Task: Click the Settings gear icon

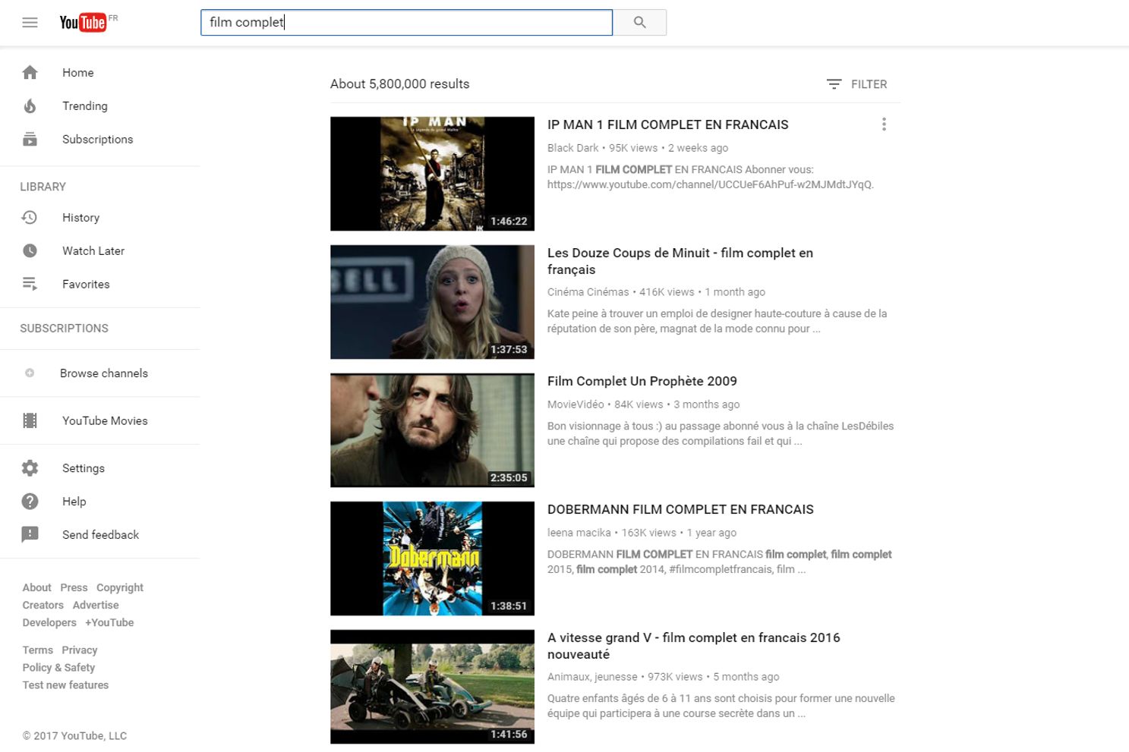Action: pos(30,468)
